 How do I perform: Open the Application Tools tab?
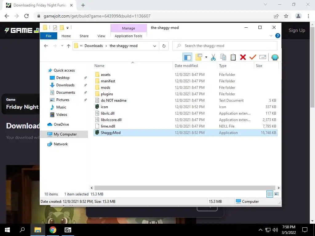click(x=128, y=36)
